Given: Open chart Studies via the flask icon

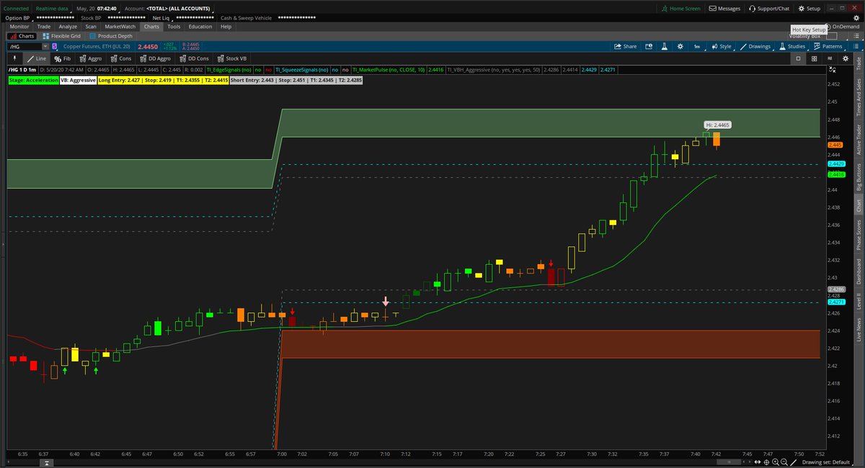Looking at the screenshot, I should coord(791,45).
